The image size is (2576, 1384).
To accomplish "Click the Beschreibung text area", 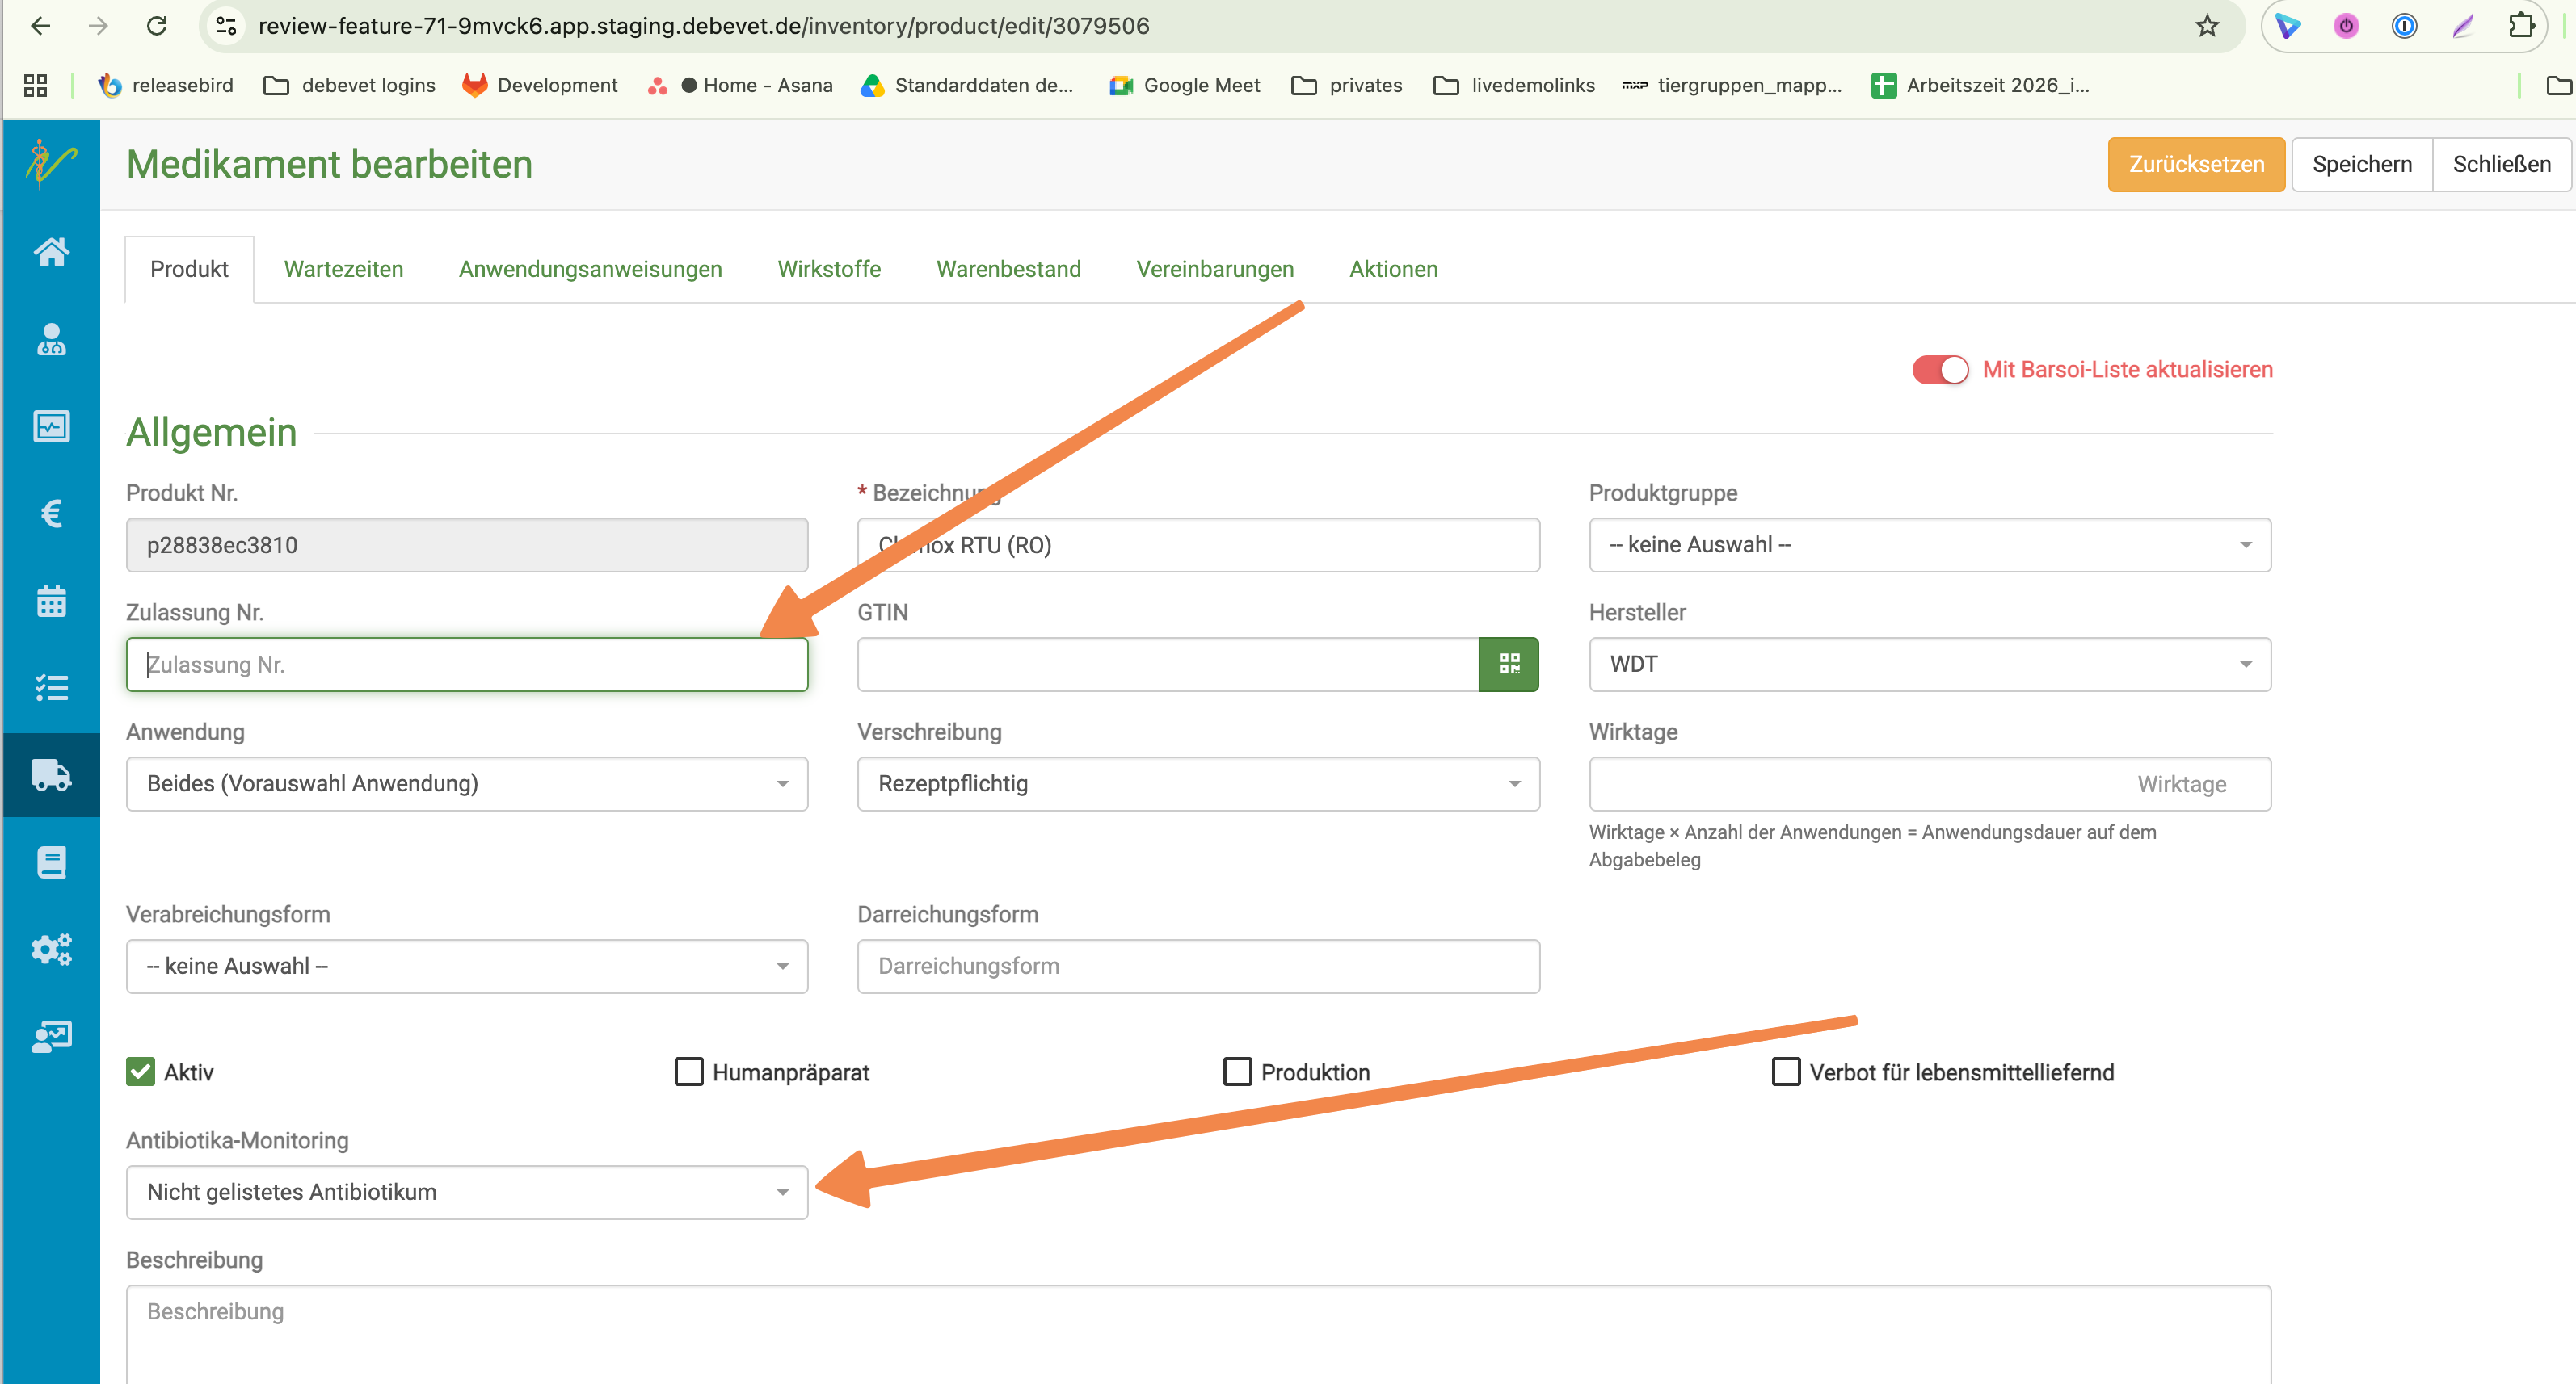I will 1198,1334.
